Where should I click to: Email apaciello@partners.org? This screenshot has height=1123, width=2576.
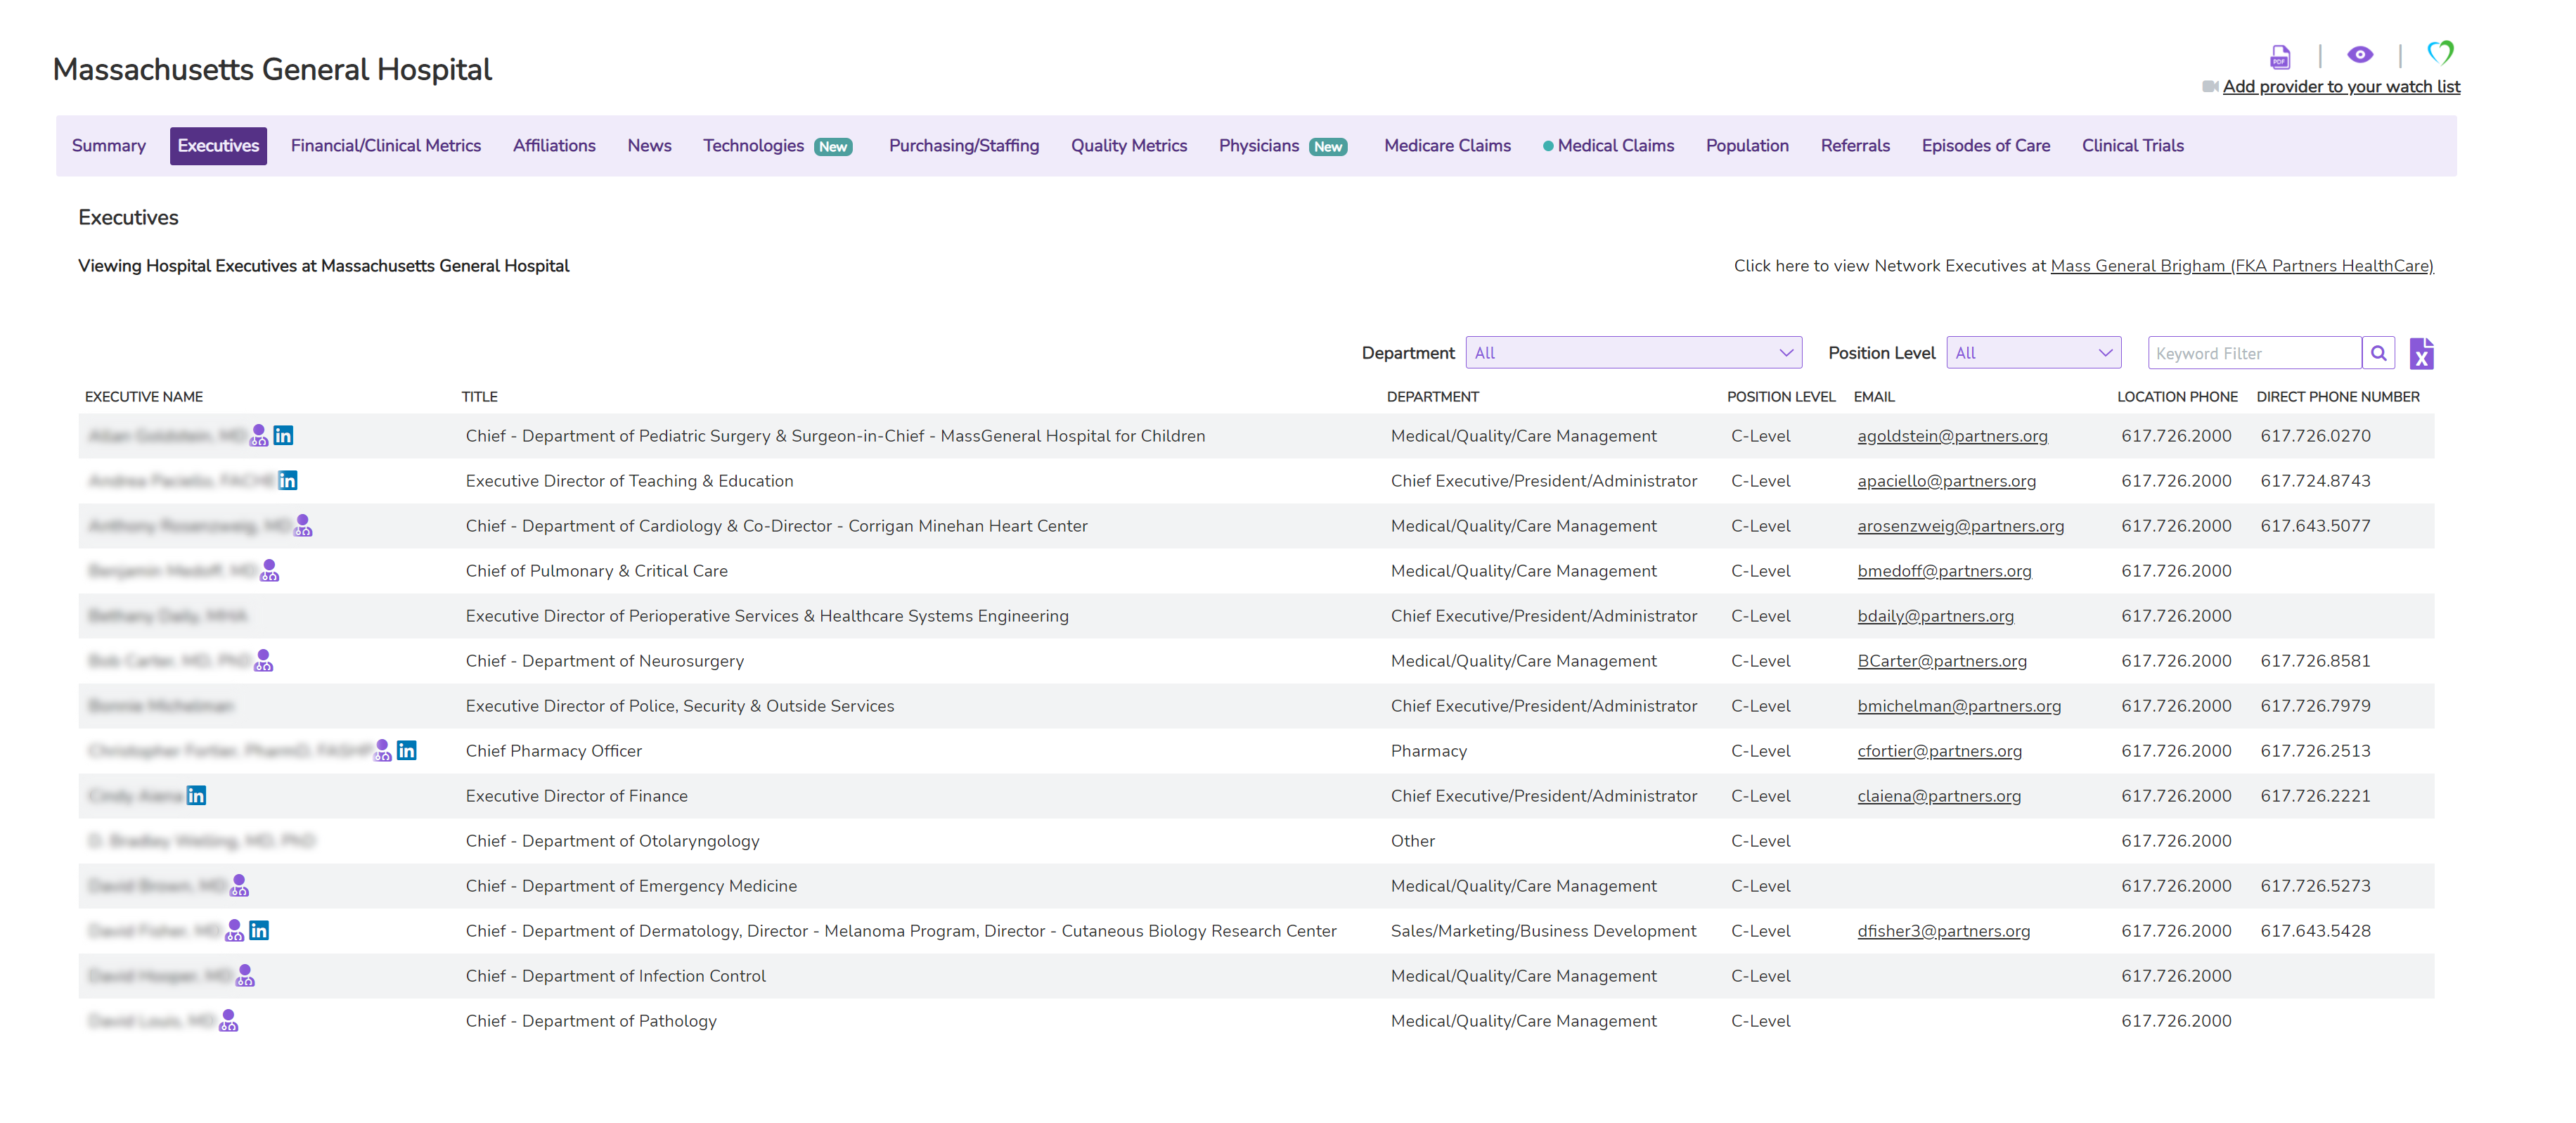coord(1946,481)
